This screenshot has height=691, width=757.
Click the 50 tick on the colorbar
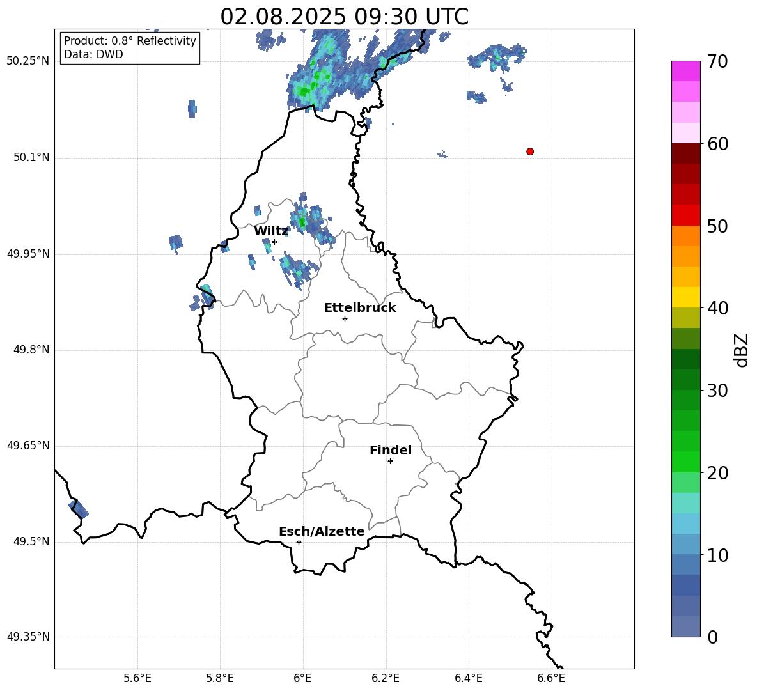coord(717,226)
